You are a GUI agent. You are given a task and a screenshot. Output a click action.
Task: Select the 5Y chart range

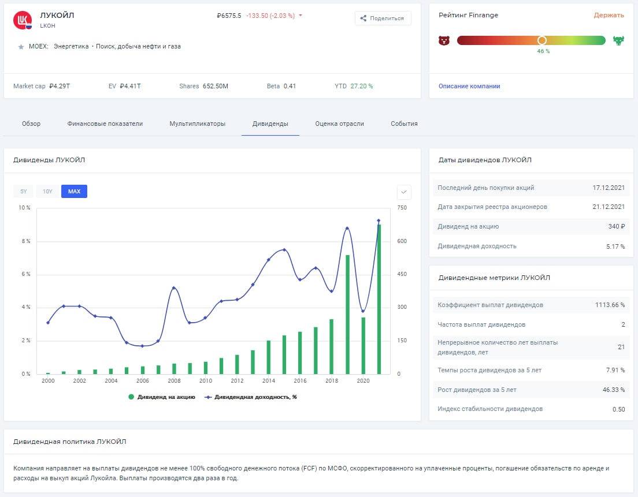pyautogui.click(x=24, y=192)
